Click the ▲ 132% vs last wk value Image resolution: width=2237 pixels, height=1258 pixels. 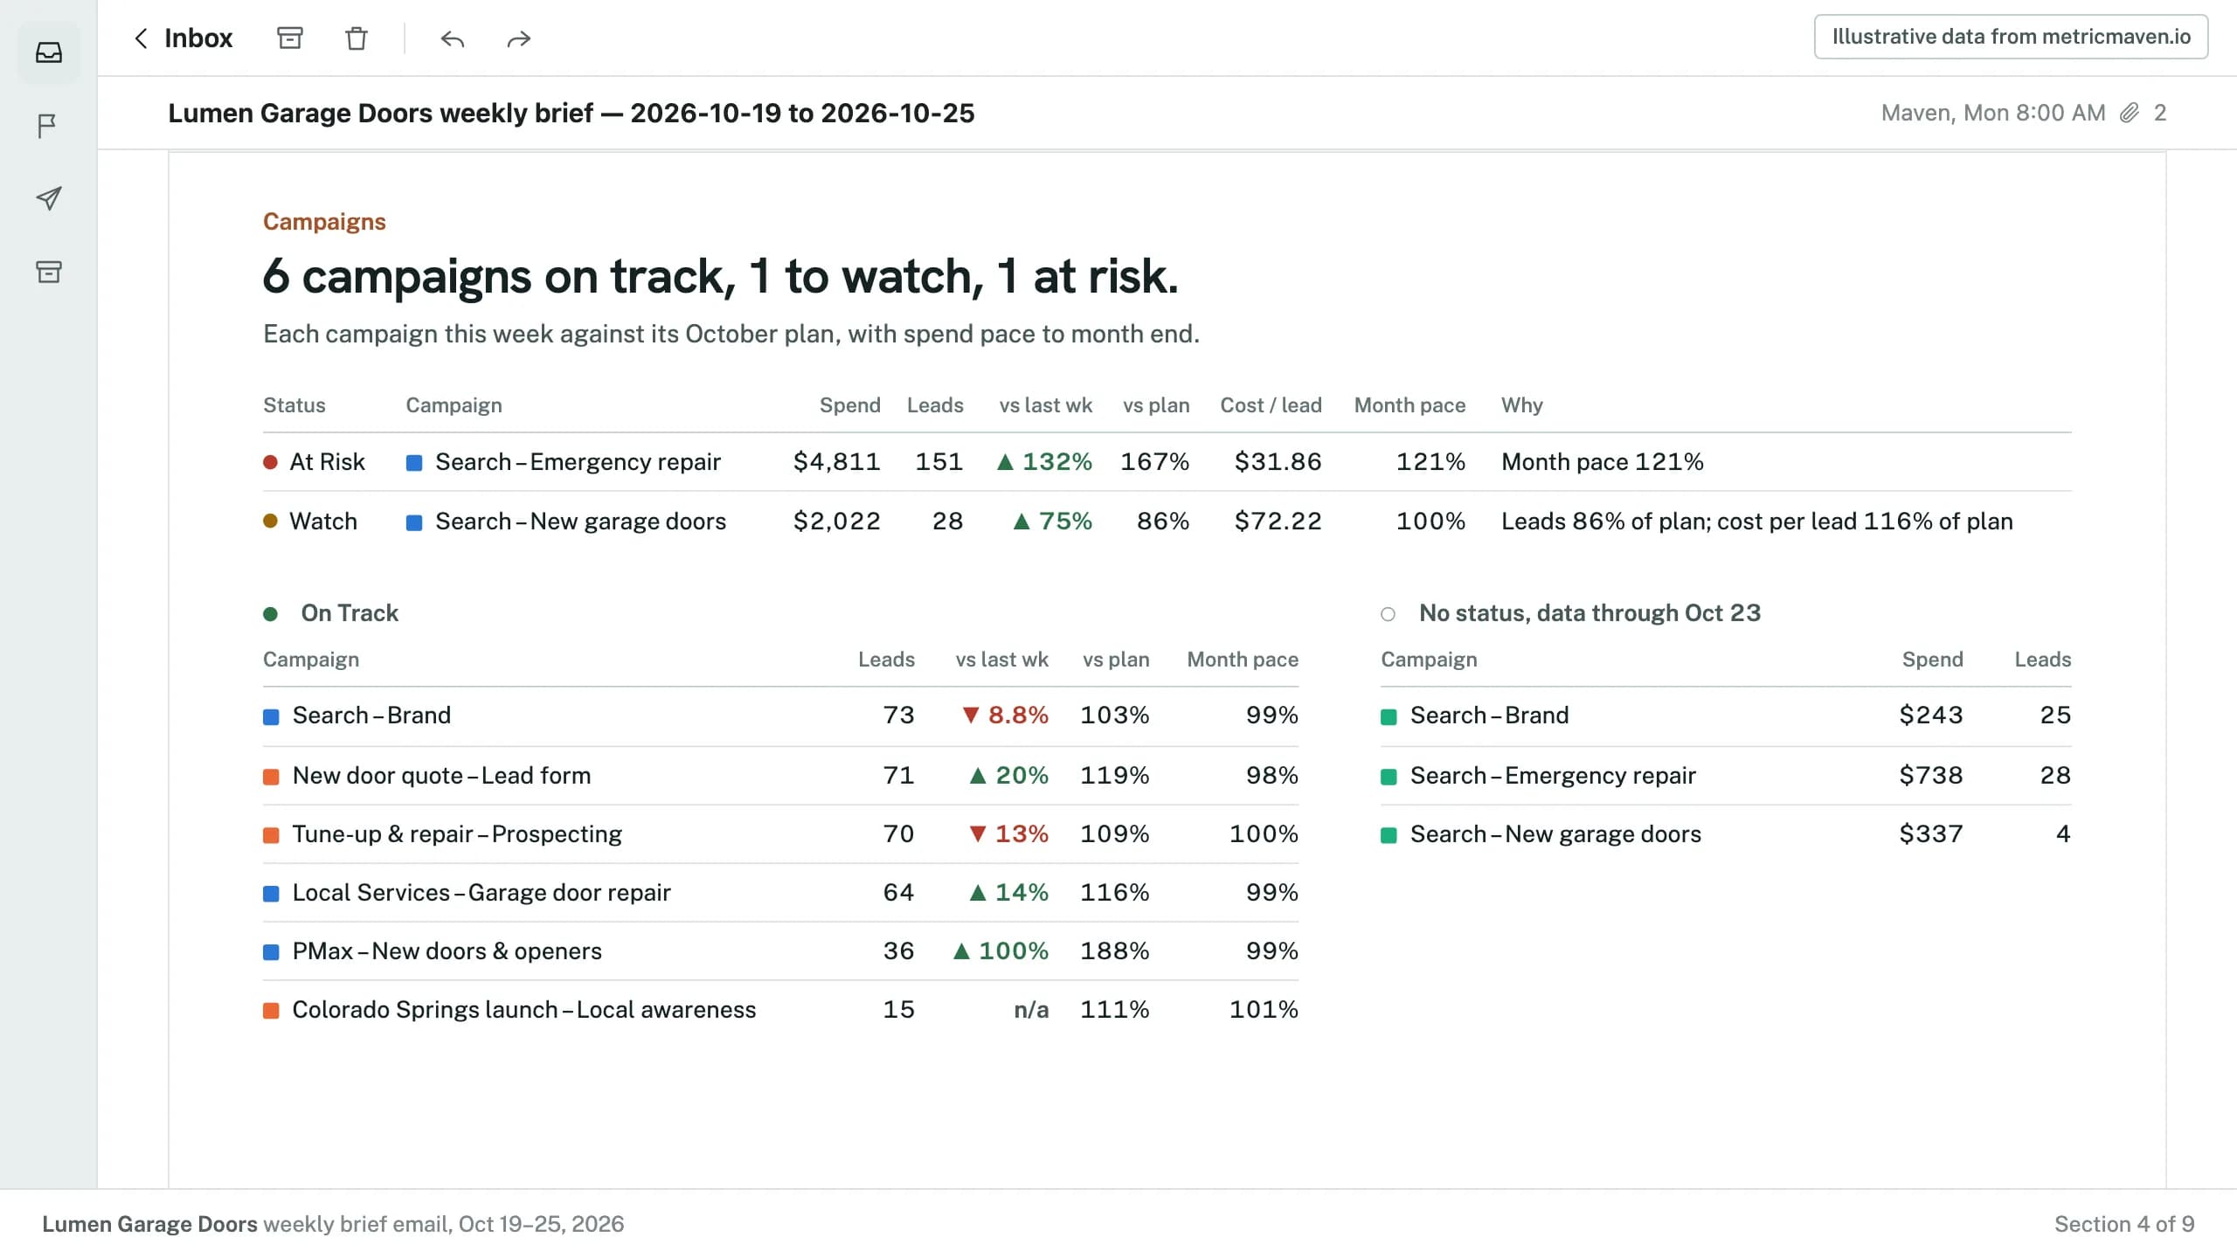pos(1045,462)
